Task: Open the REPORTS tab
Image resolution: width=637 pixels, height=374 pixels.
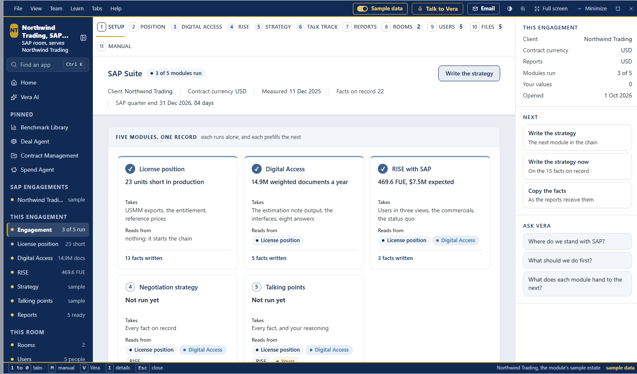Action: tap(360, 27)
